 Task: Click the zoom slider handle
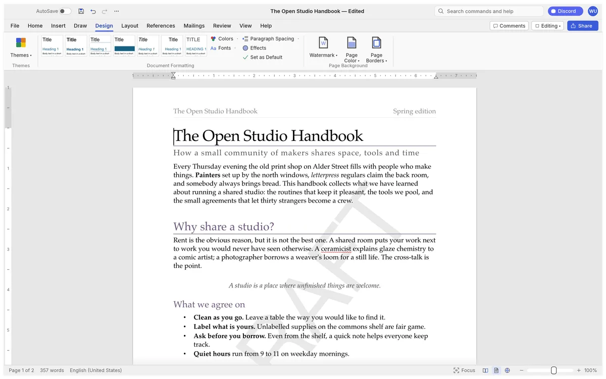coord(553,370)
